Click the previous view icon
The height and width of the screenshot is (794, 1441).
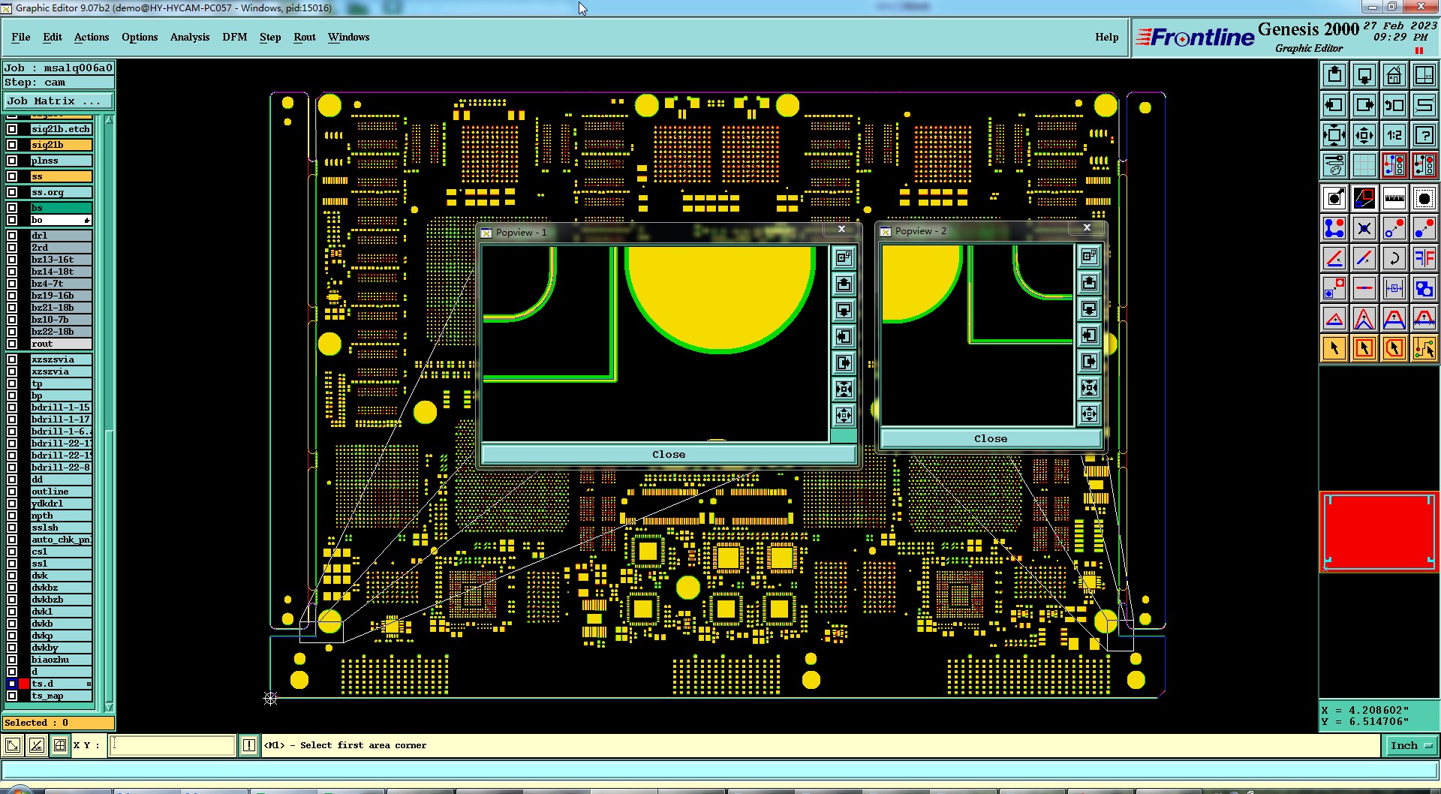(x=1394, y=105)
